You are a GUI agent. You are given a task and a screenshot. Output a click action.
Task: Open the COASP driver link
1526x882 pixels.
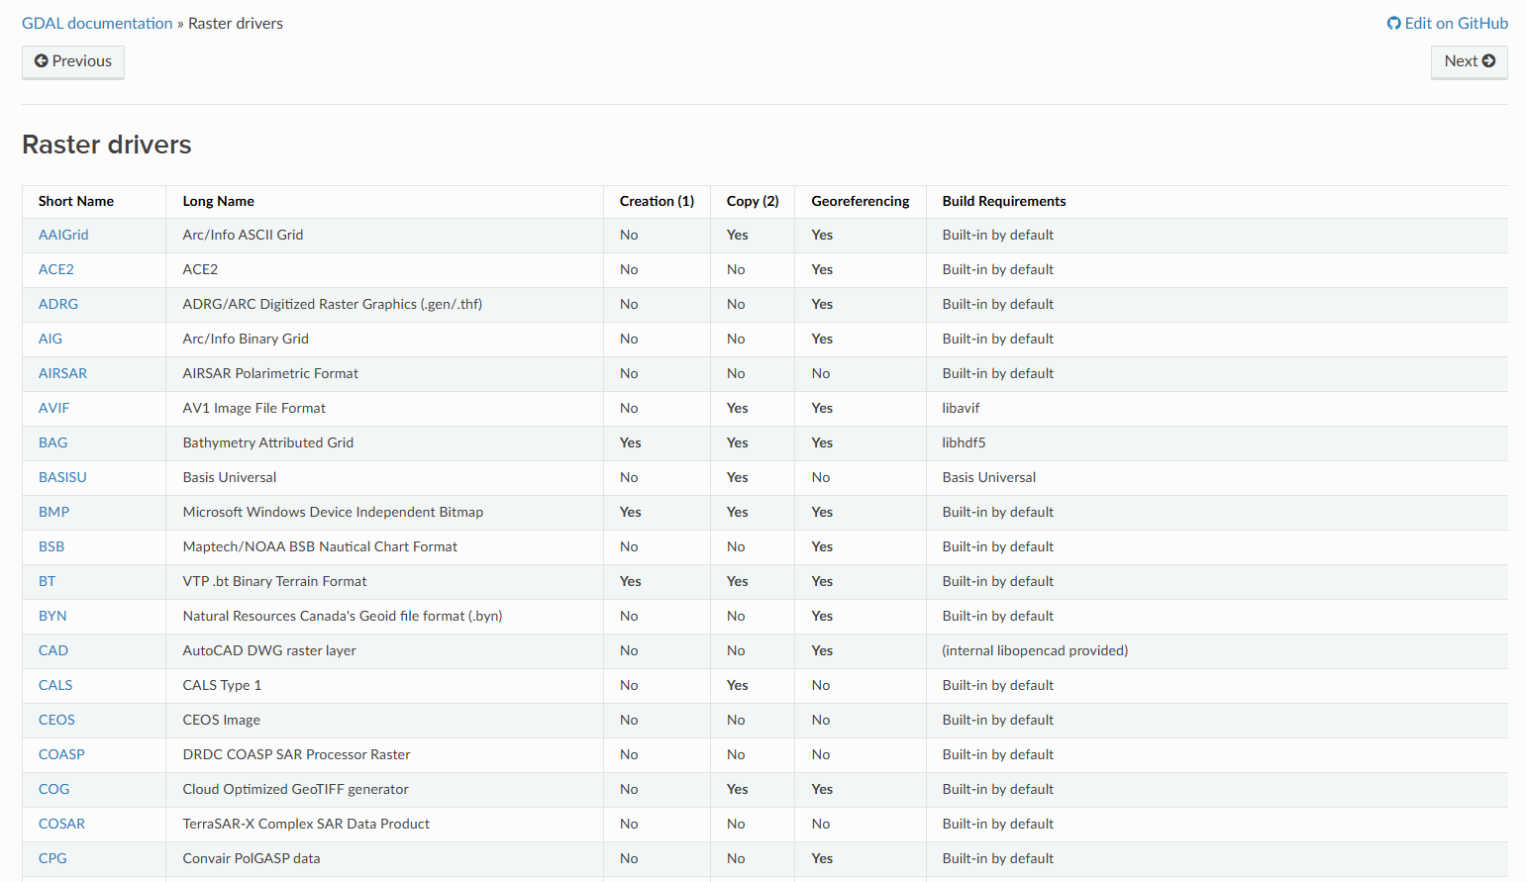(61, 754)
